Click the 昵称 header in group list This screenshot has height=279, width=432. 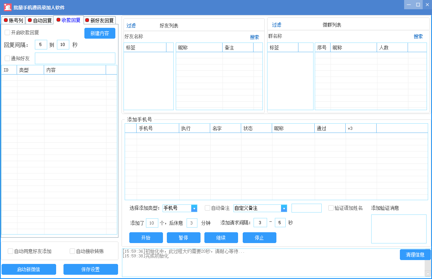tap(353, 48)
